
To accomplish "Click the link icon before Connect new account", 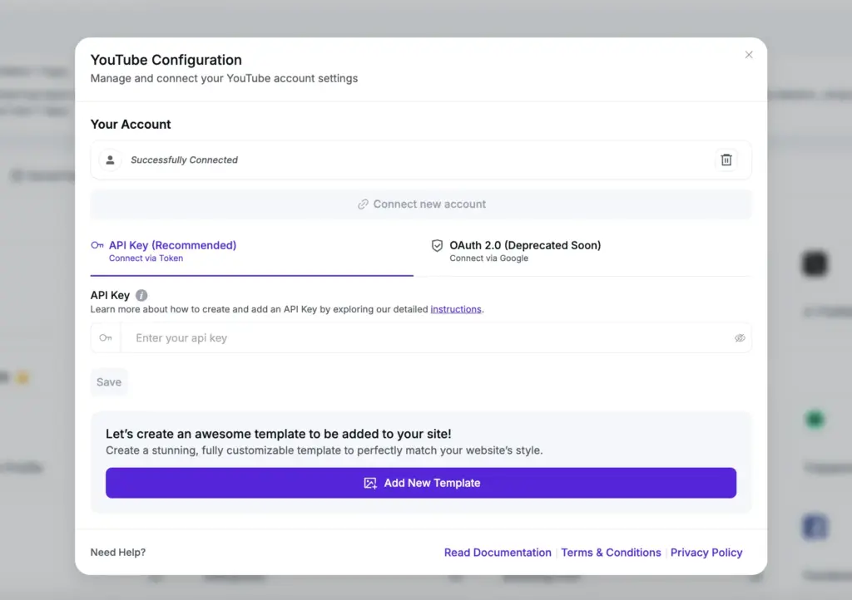I will coord(364,204).
